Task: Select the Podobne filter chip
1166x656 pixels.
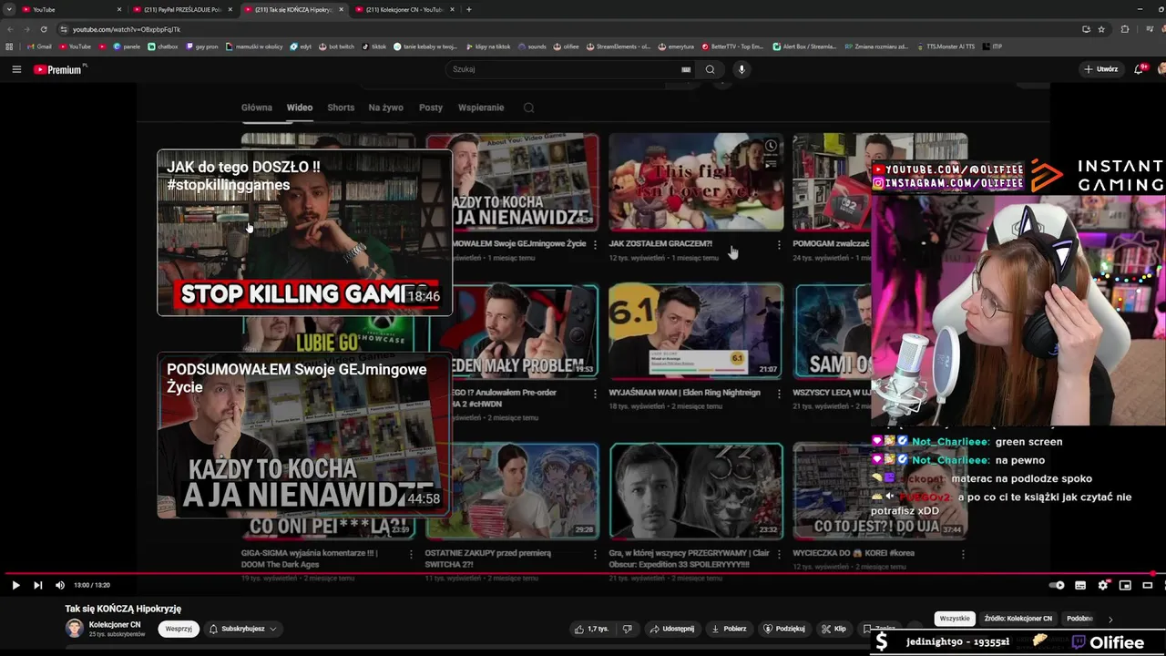Action: coord(1080,619)
